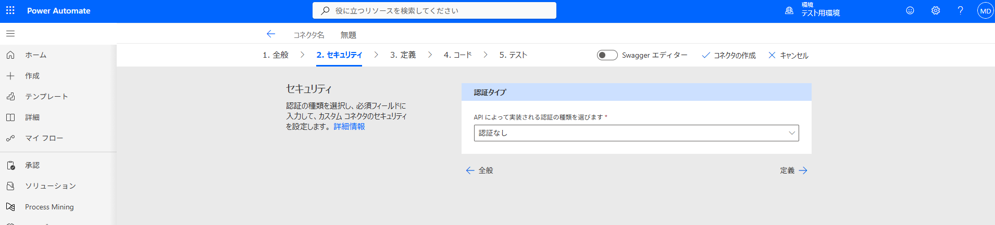The width and height of the screenshot is (995, 225).
Task: Click the 詳細情報 link
Action: click(x=349, y=126)
